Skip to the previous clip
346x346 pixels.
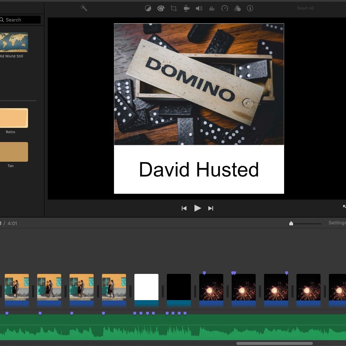click(184, 208)
